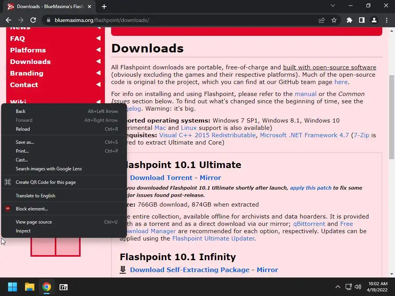Select Save as... from the context menu

pyautogui.click(x=64, y=142)
